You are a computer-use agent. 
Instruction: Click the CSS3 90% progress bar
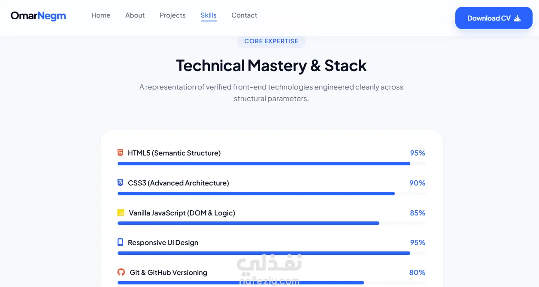click(272, 194)
